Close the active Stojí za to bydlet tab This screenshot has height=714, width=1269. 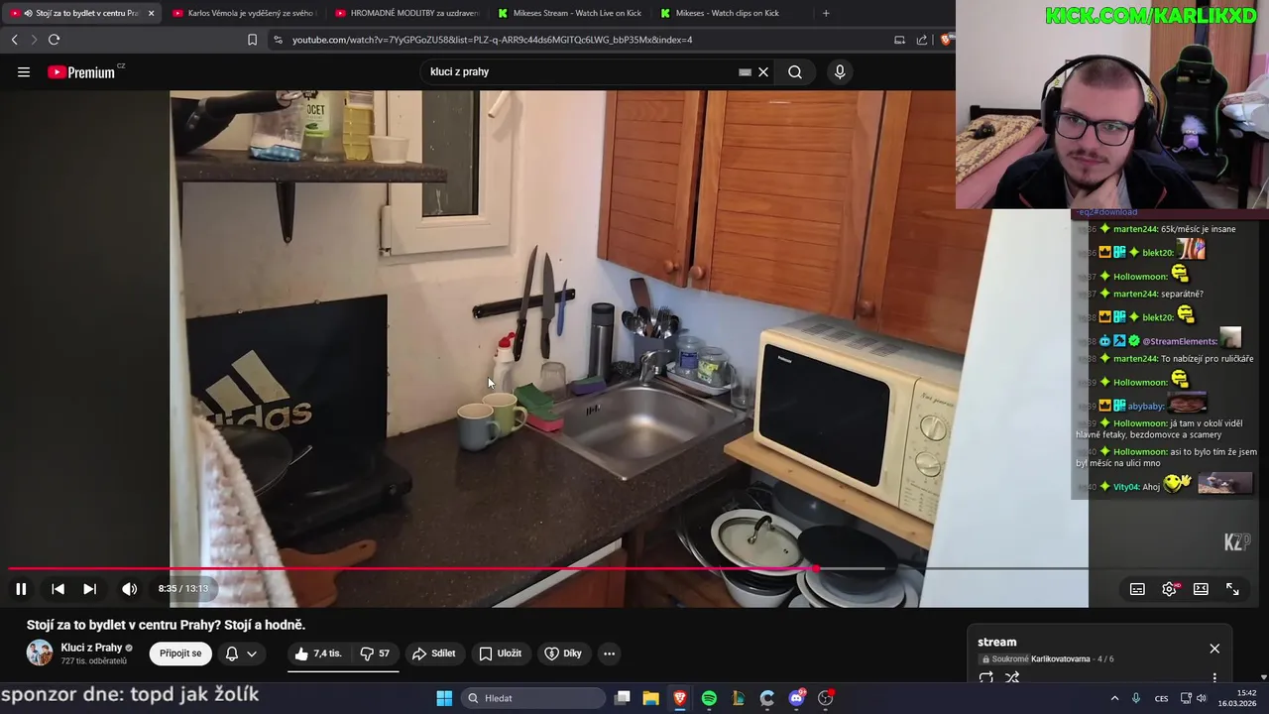click(x=151, y=13)
